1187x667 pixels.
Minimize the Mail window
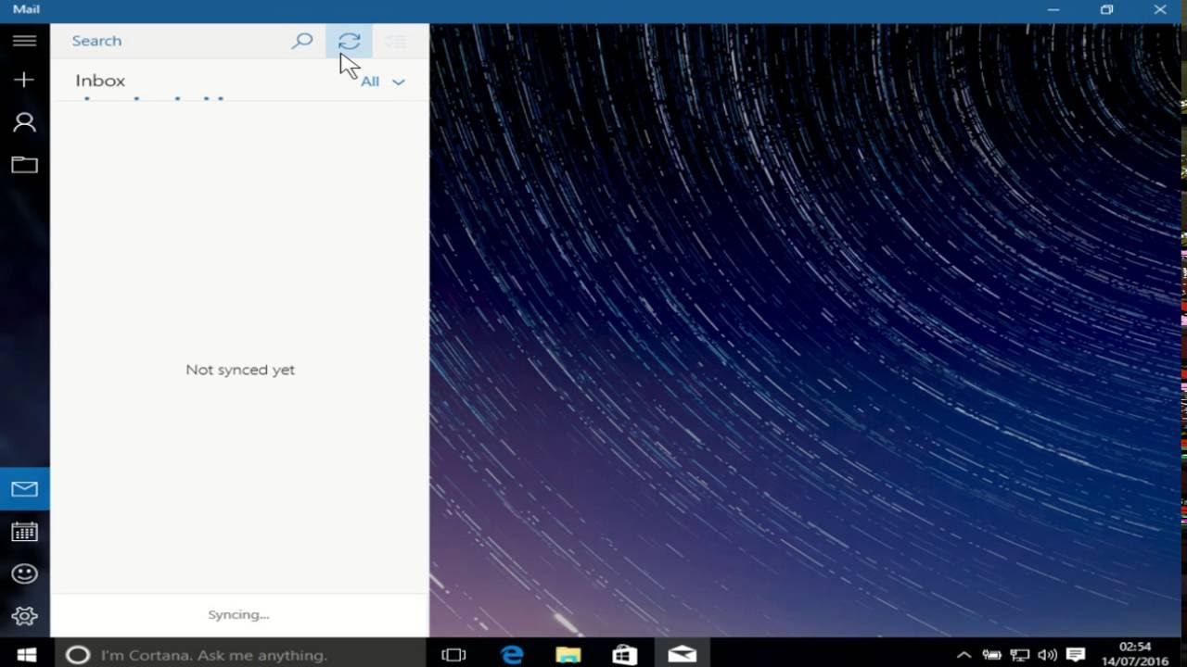tap(1053, 10)
